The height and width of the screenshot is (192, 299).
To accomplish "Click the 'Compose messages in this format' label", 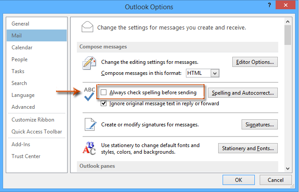I will click(141, 73).
